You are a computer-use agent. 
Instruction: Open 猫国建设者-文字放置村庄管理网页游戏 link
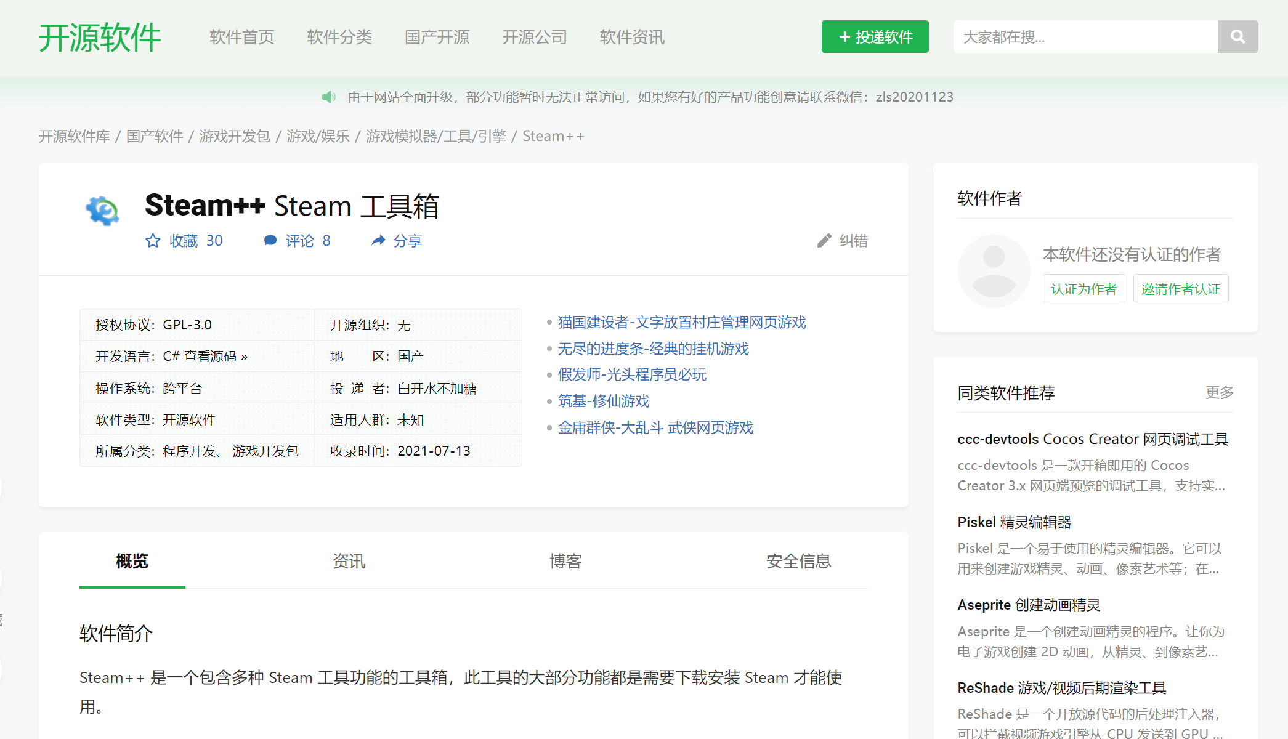(x=682, y=322)
